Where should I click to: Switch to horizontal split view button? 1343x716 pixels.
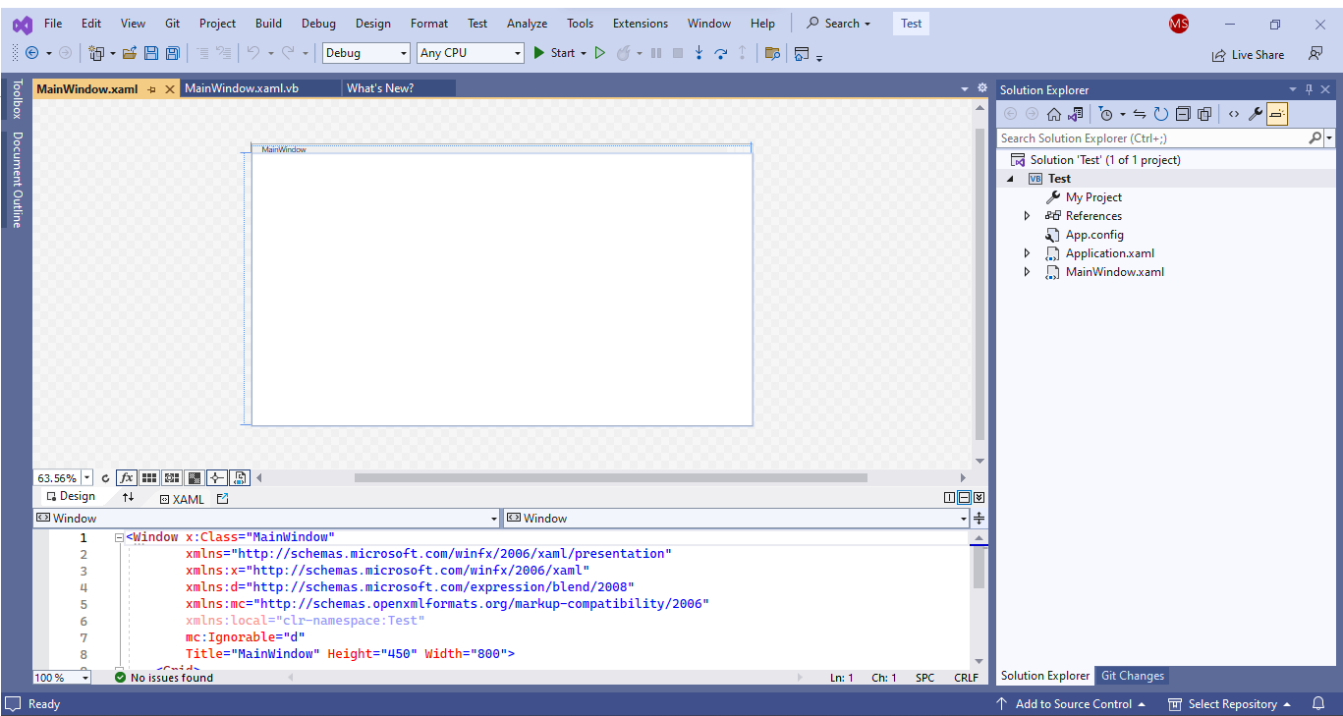pyautogui.click(x=964, y=498)
